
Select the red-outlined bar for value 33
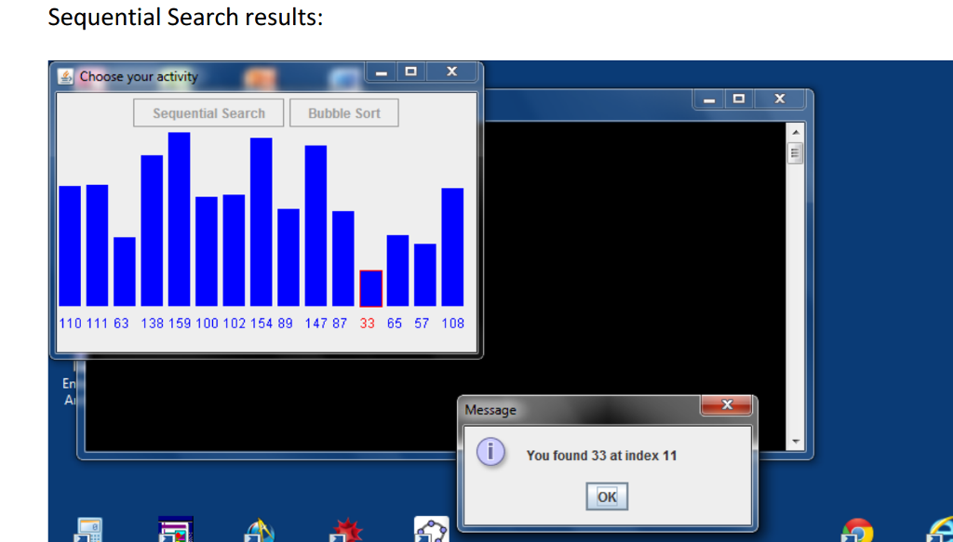[x=370, y=288]
